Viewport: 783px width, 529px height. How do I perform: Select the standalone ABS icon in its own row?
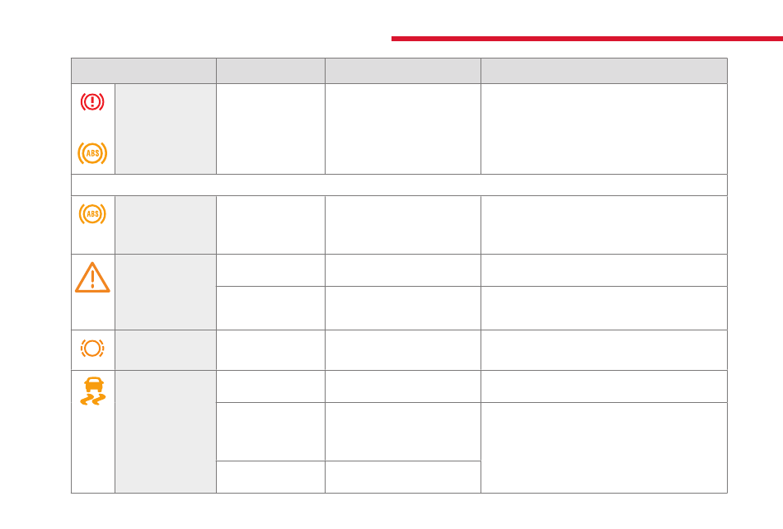click(x=92, y=214)
